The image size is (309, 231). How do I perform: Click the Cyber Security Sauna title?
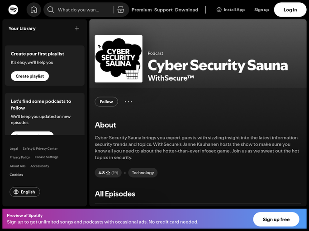218,65
